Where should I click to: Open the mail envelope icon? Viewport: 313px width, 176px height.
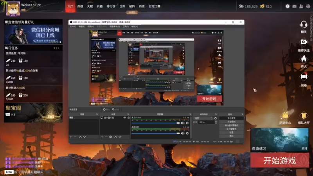point(295,6)
